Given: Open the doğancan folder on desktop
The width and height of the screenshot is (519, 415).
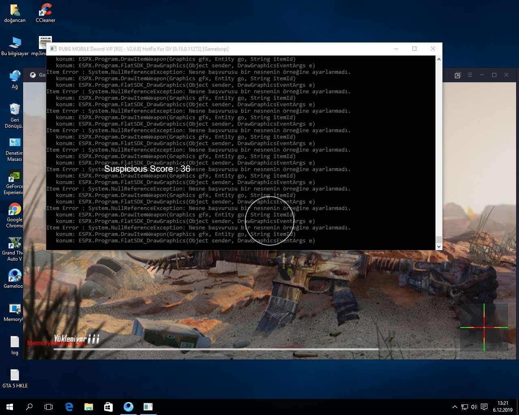Looking at the screenshot, I should click(15, 13).
